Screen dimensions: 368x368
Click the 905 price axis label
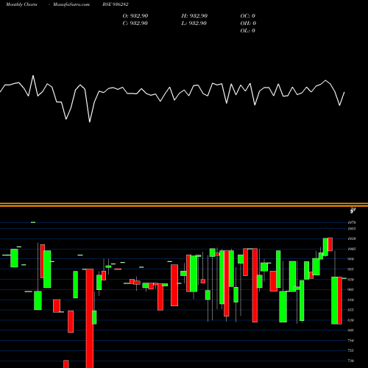click(x=351, y=290)
